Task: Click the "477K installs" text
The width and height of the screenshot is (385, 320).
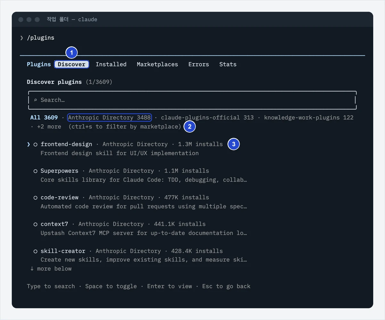Action: pyautogui.click(x=187, y=197)
